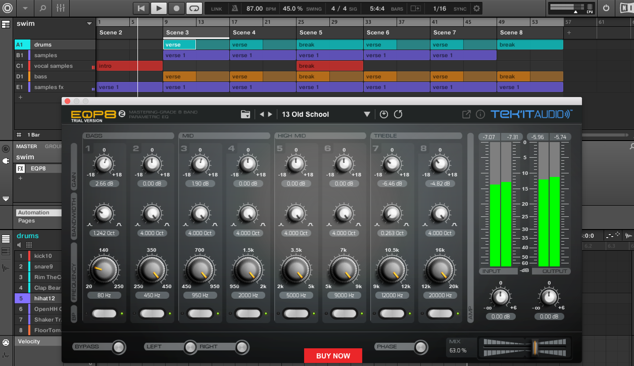Expand the swim project dropdown arrow
Viewport: 634px width, 366px height.
coord(89,24)
